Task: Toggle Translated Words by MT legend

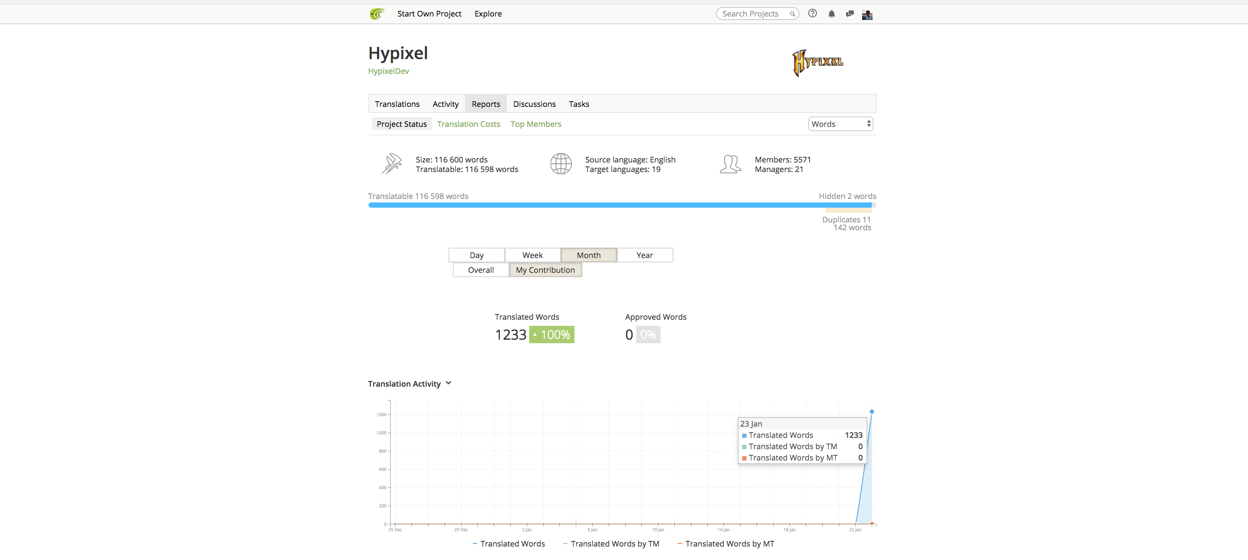Action: pyautogui.click(x=726, y=544)
